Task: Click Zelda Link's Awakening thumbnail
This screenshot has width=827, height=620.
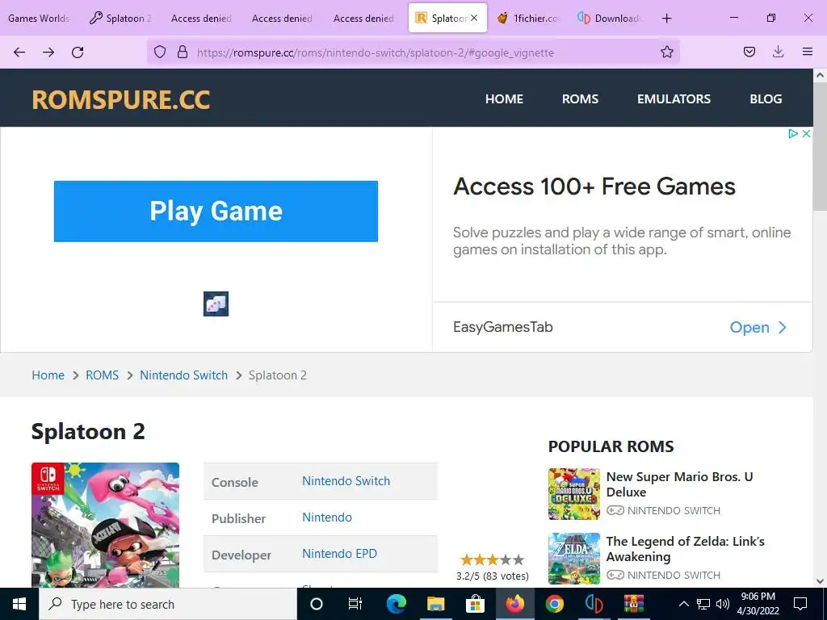Action: 574,559
